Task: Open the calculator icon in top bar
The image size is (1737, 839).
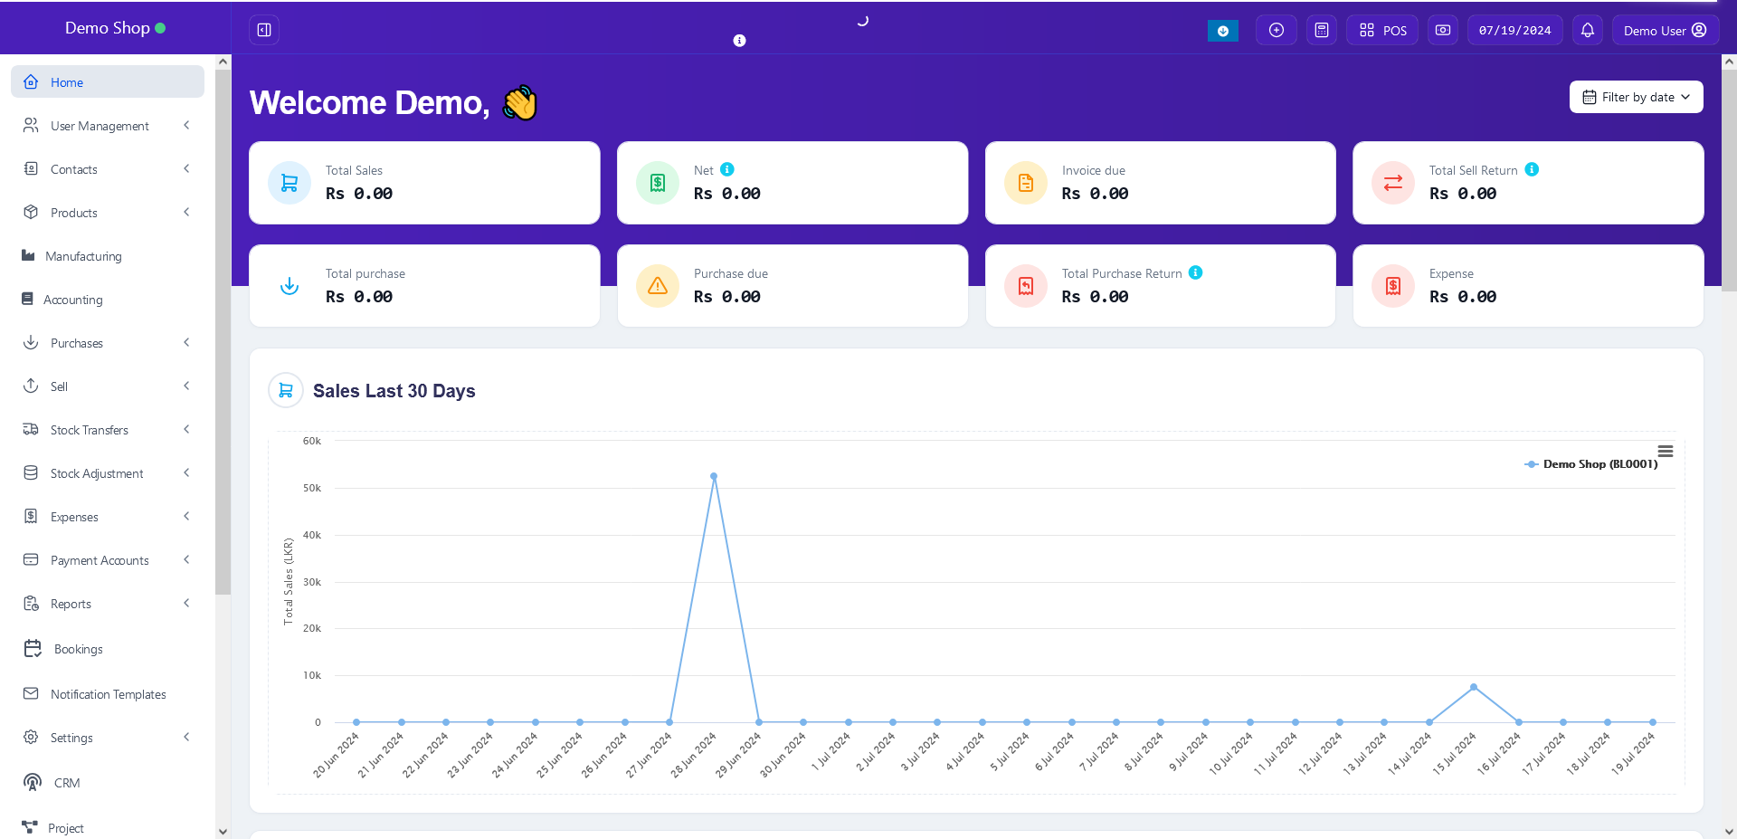Action: pos(1321,30)
